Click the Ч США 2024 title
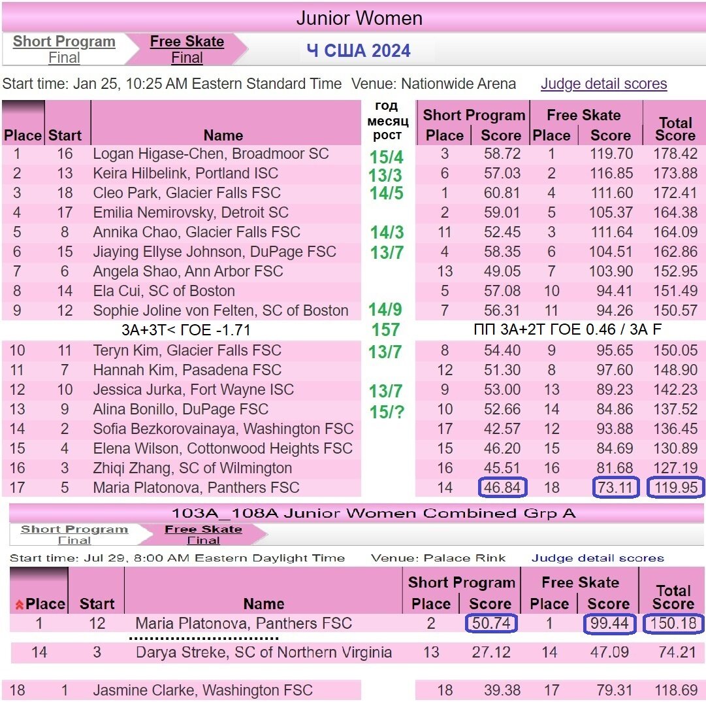 [x=359, y=50]
